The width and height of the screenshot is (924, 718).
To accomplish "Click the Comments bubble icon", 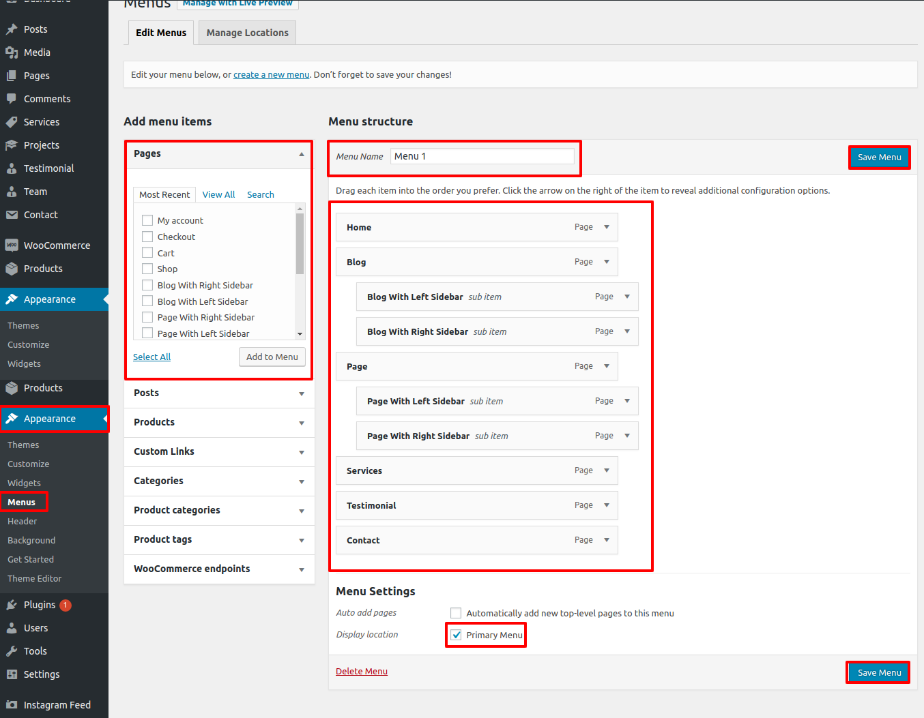I will pos(12,99).
